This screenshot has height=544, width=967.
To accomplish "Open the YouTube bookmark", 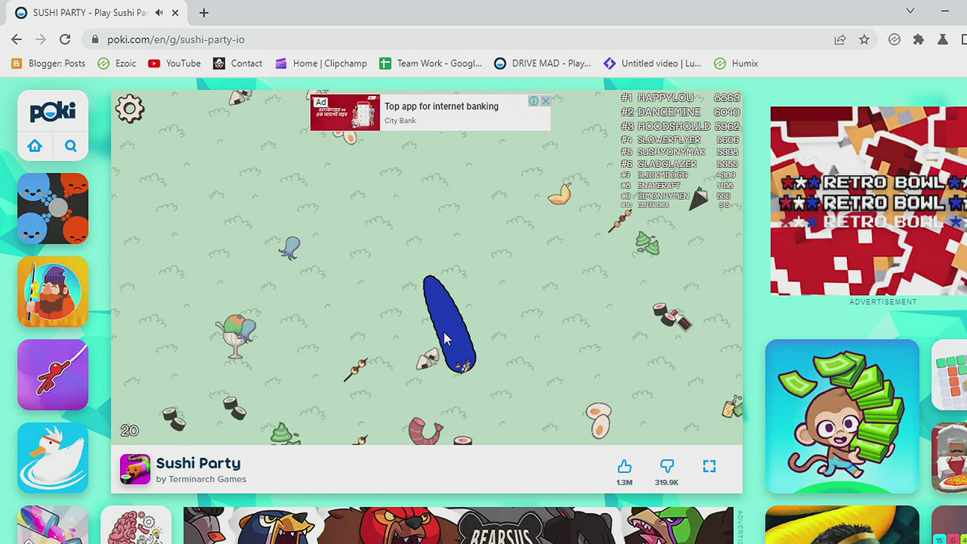I will 174,63.
